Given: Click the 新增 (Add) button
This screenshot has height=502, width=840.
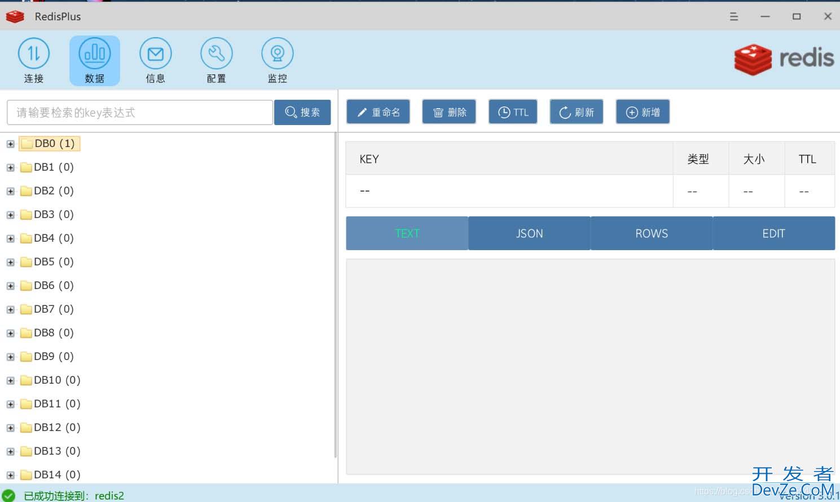Looking at the screenshot, I should pyautogui.click(x=643, y=112).
